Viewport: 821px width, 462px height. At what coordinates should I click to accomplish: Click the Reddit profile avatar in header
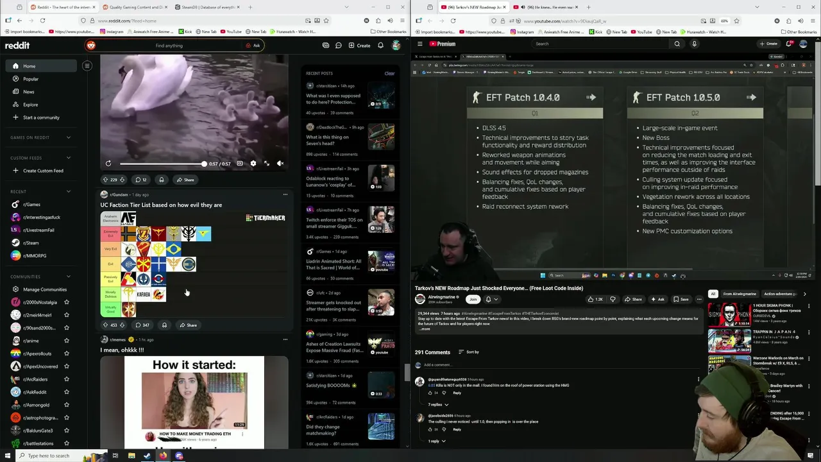(396, 46)
